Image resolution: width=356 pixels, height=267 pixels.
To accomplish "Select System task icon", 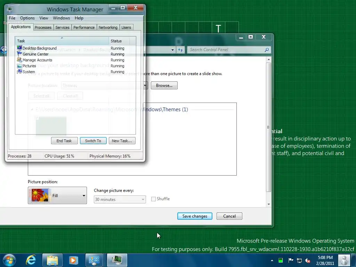I will (19, 72).
